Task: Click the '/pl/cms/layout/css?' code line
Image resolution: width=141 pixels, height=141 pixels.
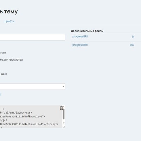Action: (16, 113)
